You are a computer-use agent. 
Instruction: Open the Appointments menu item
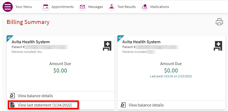click(x=63, y=7)
